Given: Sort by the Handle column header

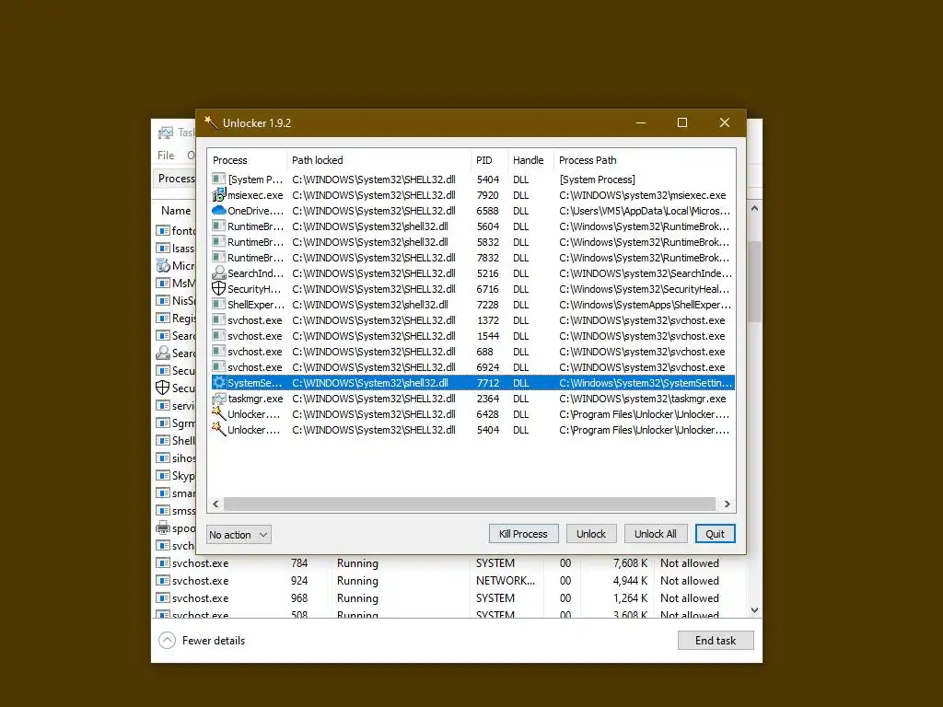Looking at the screenshot, I should [530, 160].
